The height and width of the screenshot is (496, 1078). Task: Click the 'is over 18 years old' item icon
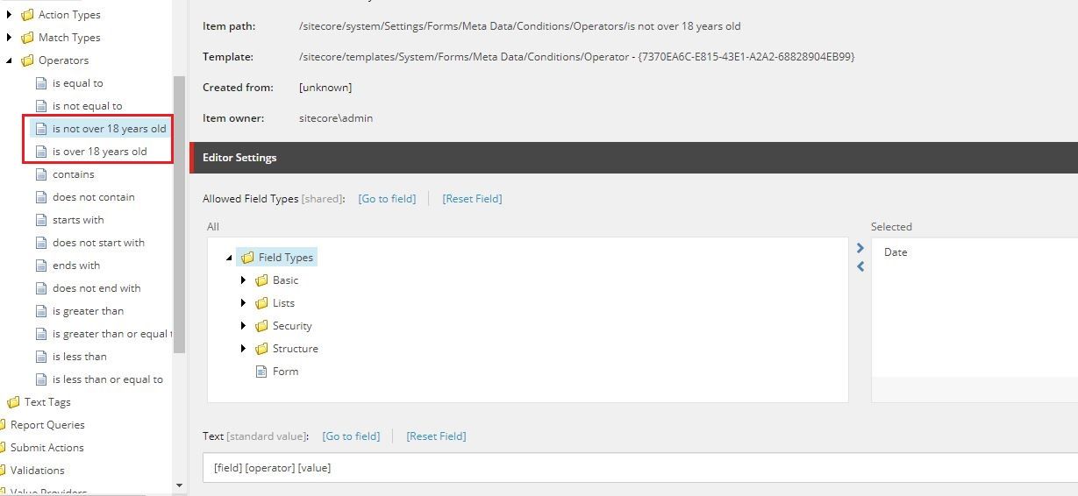click(41, 152)
